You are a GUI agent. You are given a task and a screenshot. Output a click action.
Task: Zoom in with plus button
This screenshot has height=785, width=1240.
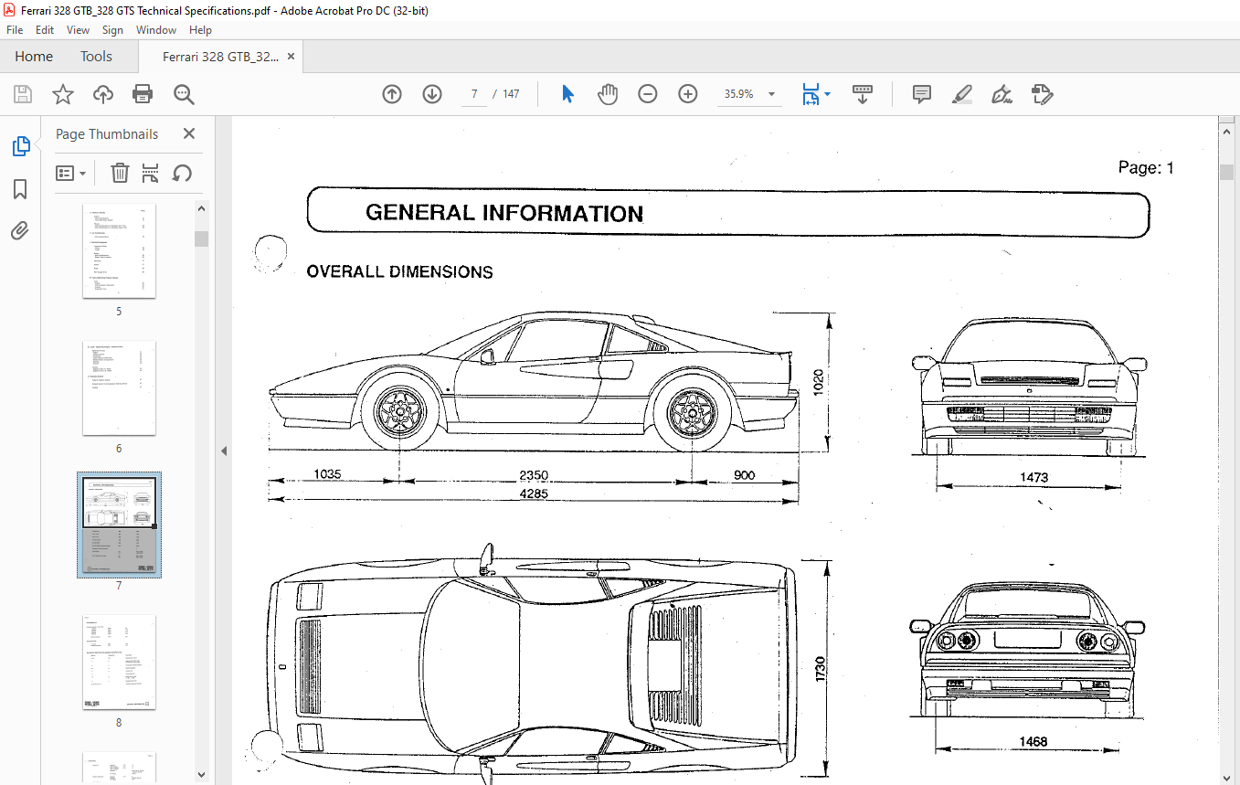688,94
